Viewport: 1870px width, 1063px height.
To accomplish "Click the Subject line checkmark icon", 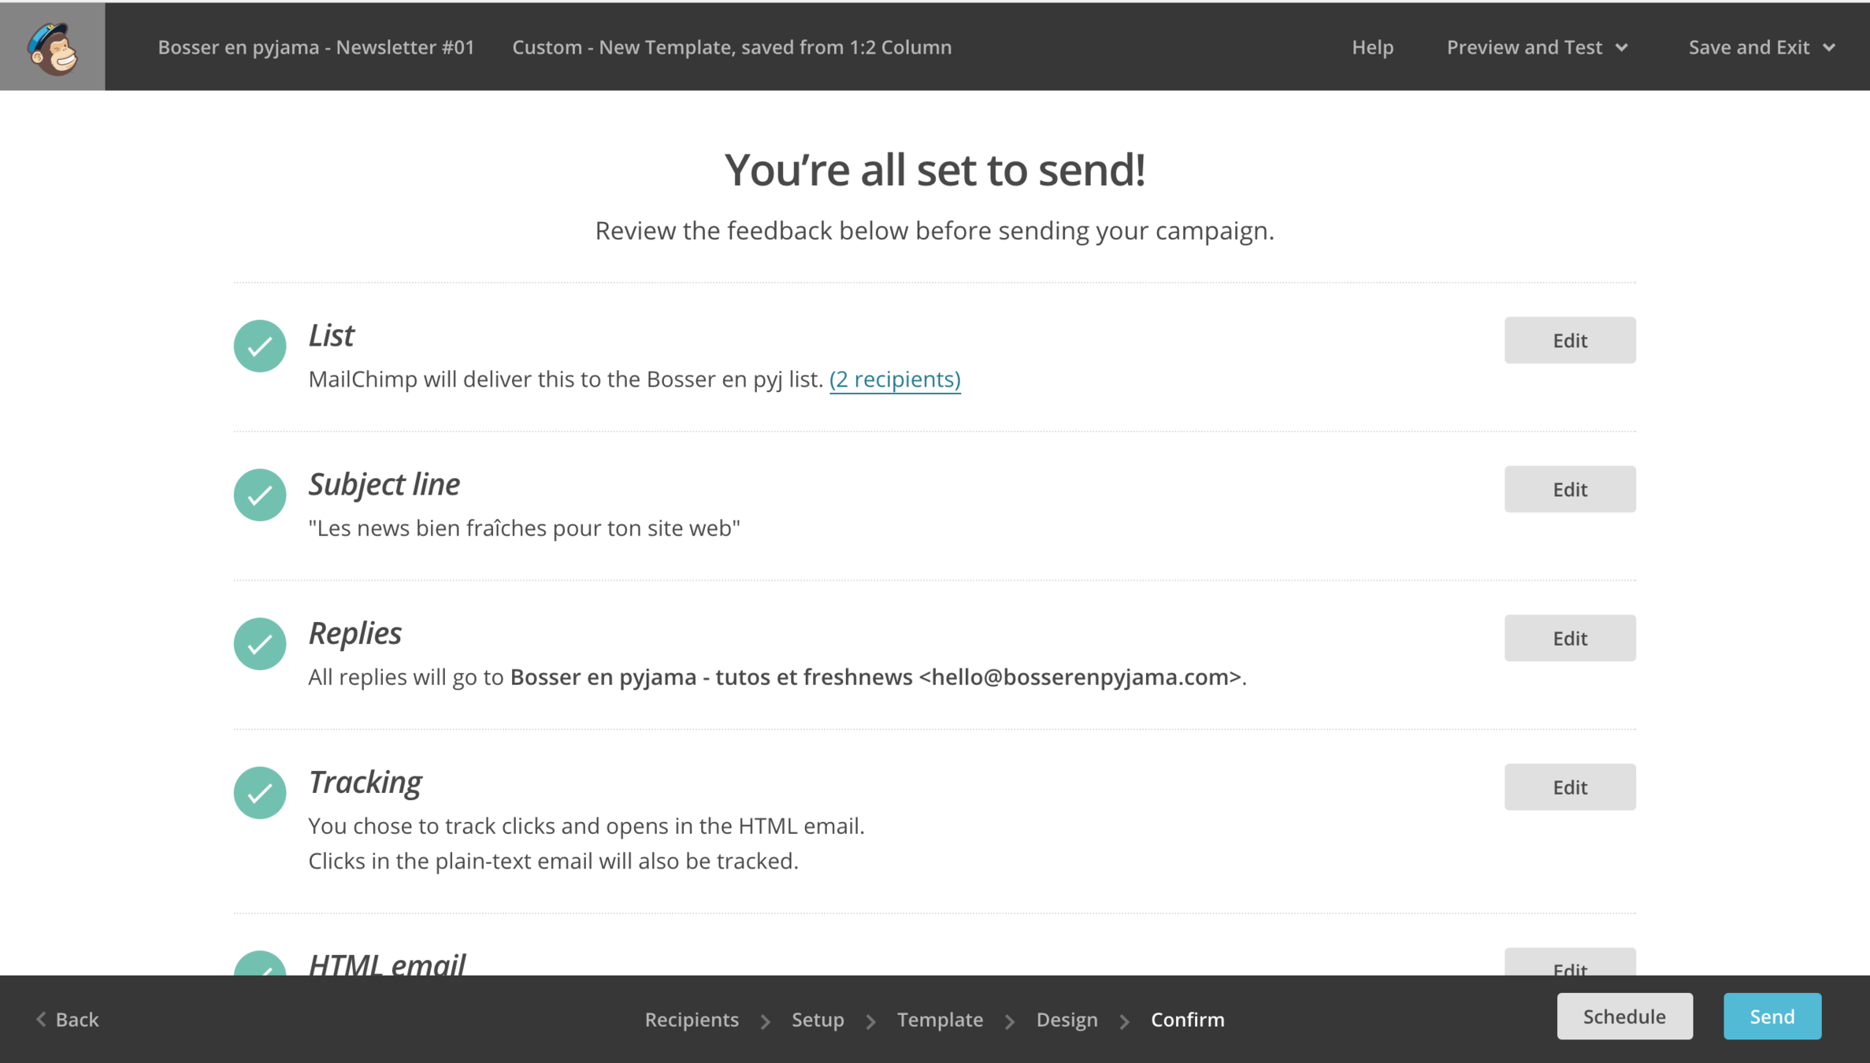I will [259, 494].
